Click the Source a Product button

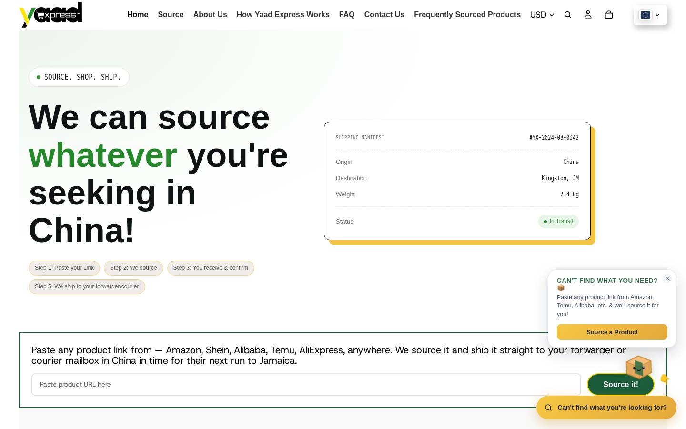pyautogui.click(x=612, y=332)
